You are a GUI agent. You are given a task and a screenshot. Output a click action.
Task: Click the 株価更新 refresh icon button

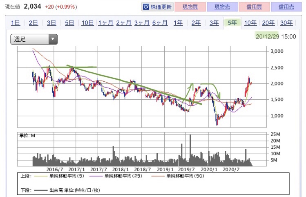click(x=158, y=7)
